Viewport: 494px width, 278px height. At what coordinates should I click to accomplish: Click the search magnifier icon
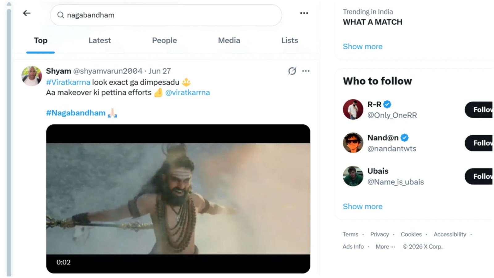pos(61,15)
